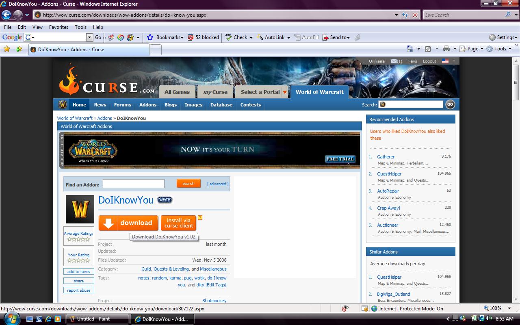Open the Favorites menu
520x325 pixels.
point(58,27)
